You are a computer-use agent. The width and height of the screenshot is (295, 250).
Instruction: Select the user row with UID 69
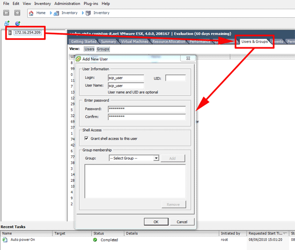(72, 122)
